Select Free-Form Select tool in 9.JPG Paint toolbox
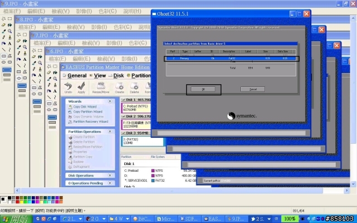 coord(4,18)
